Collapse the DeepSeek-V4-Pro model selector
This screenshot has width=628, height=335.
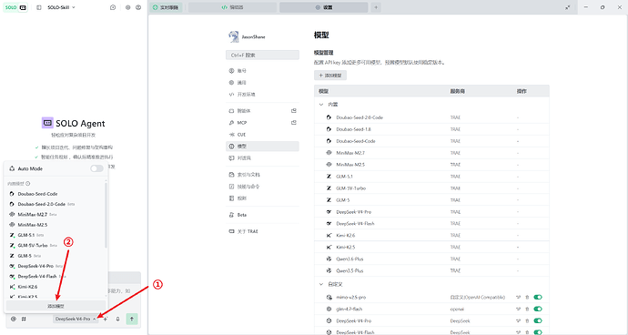[x=76, y=319]
